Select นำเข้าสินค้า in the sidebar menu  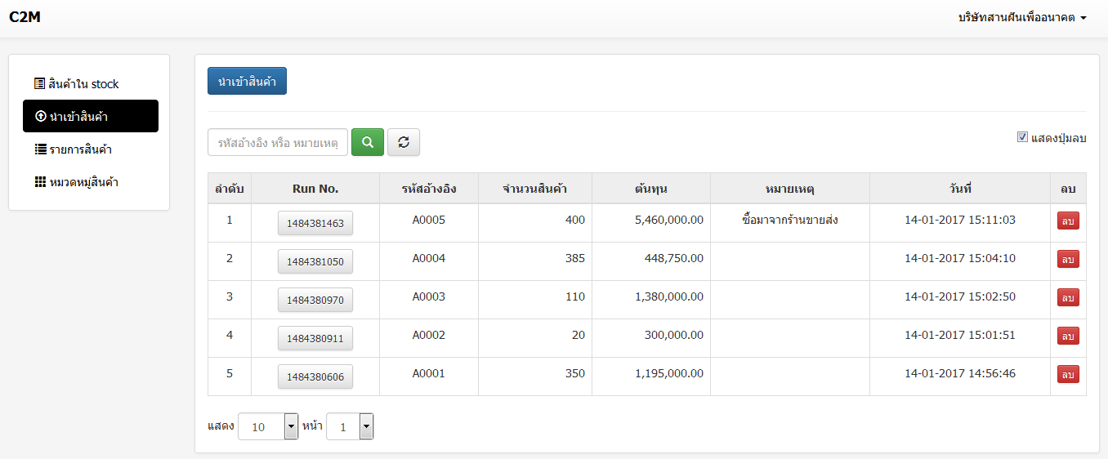[x=90, y=116]
